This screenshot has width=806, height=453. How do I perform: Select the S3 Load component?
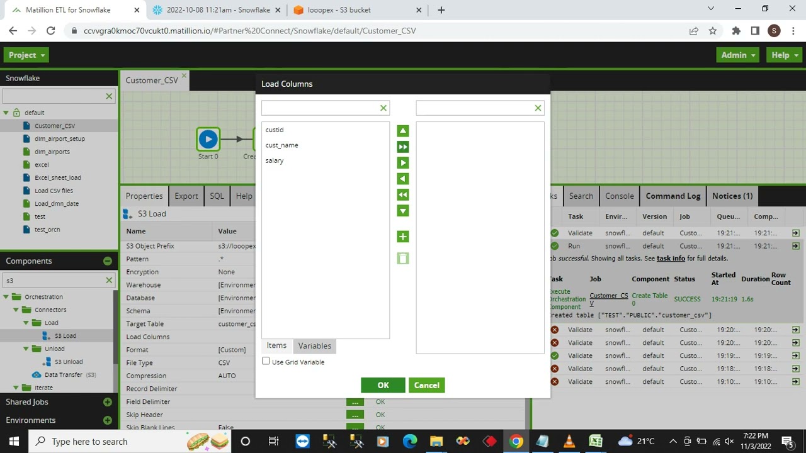point(65,336)
